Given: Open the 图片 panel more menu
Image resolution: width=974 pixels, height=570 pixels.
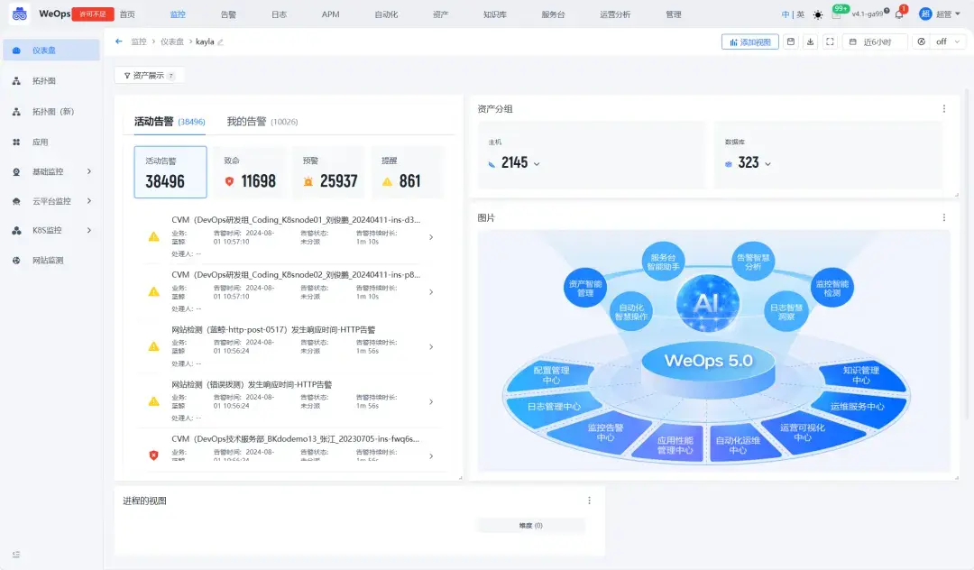Looking at the screenshot, I should click(944, 218).
